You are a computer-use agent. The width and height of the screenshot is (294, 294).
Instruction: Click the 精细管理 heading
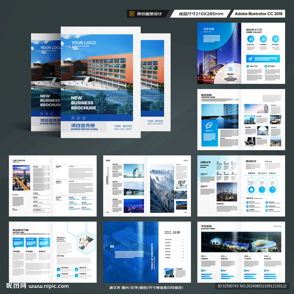pyautogui.click(x=251, y=161)
